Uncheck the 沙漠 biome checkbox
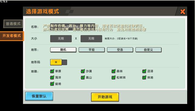The height and width of the screenshot is (111, 195). (x=83, y=71)
